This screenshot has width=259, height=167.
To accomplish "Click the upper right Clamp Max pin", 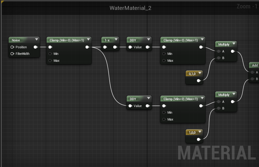I will click(x=164, y=61).
